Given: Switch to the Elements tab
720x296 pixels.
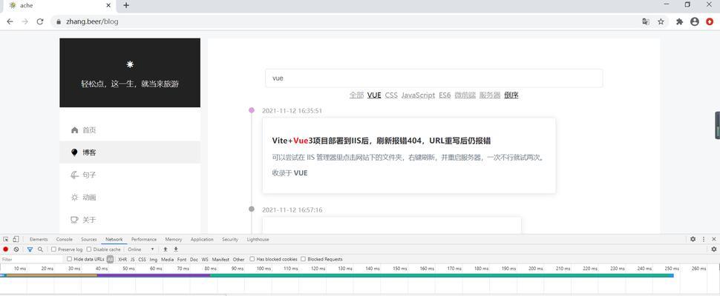Looking at the screenshot, I should (x=39, y=239).
